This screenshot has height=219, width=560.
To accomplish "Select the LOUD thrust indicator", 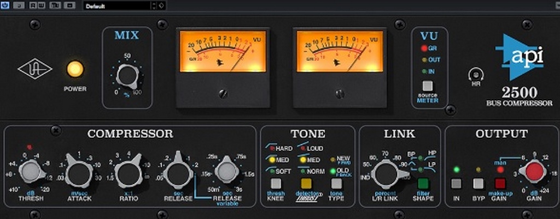I will point(303,148).
